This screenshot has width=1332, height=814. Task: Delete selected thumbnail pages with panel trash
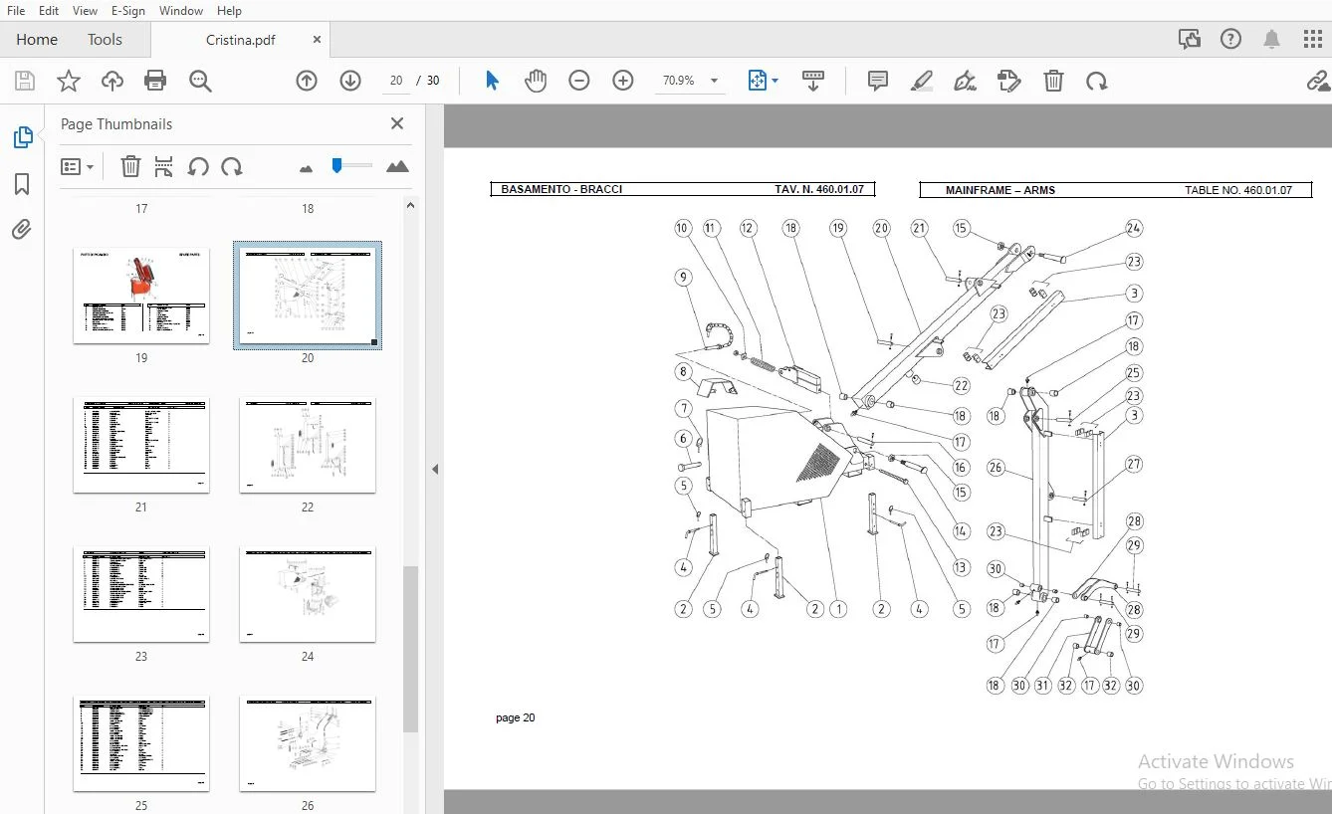coord(130,166)
